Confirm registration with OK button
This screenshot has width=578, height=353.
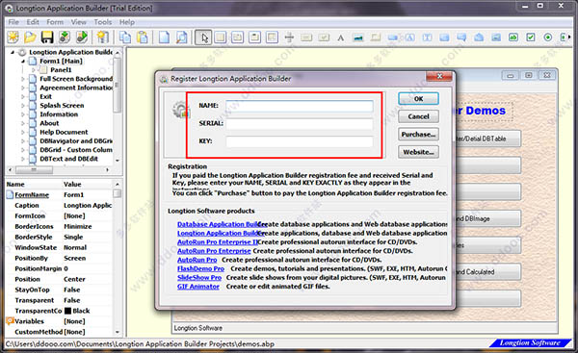point(418,99)
